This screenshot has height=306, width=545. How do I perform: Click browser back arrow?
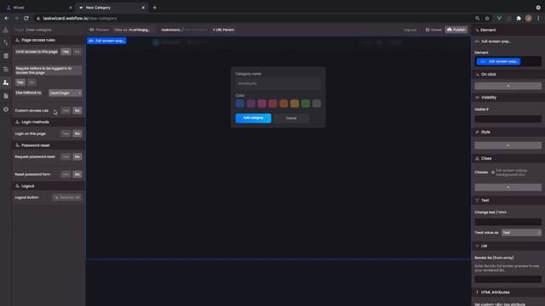click(7, 18)
